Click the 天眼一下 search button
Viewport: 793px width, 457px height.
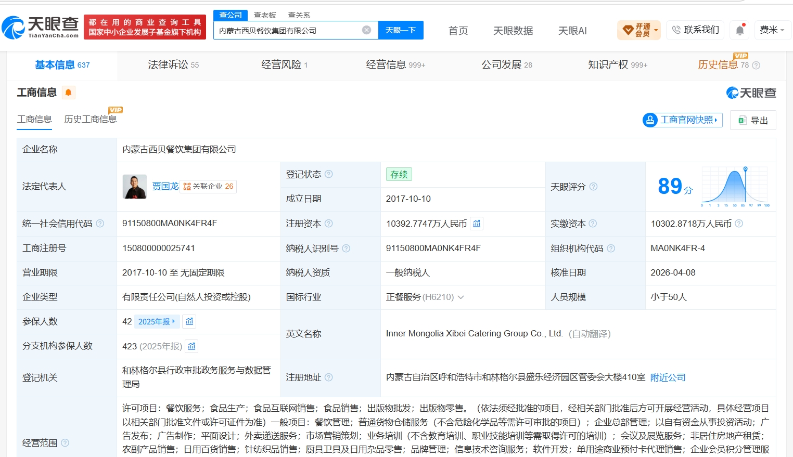(x=401, y=30)
